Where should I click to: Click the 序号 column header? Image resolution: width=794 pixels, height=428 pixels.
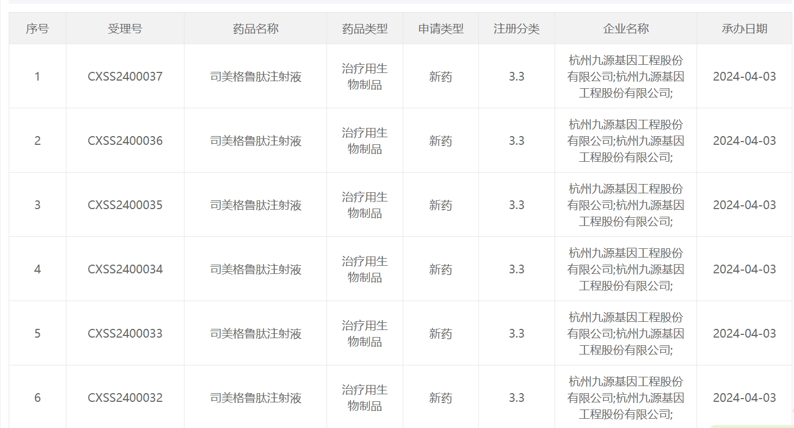(x=37, y=29)
